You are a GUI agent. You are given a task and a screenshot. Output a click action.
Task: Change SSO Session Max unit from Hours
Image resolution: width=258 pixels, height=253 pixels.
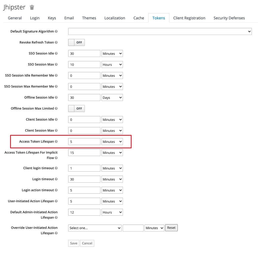click(x=112, y=65)
